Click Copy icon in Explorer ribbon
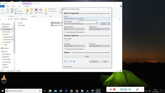 pyautogui.click(x=7, y=11)
